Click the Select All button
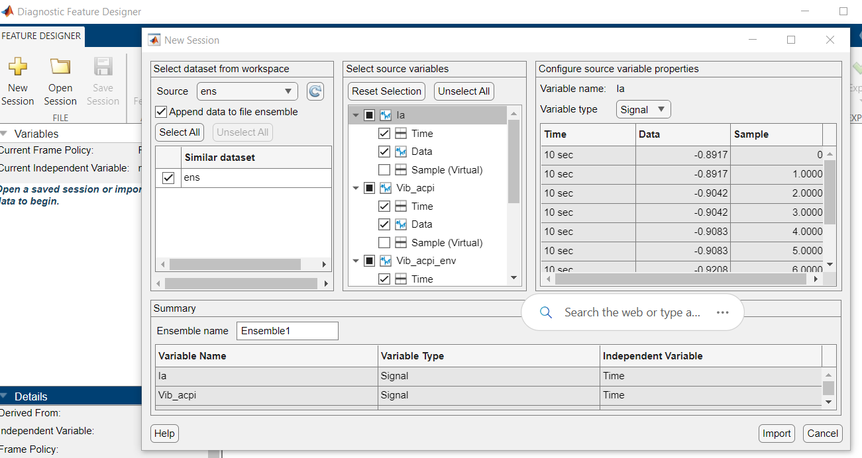This screenshot has width=862, height=458. tap(180, 132)
